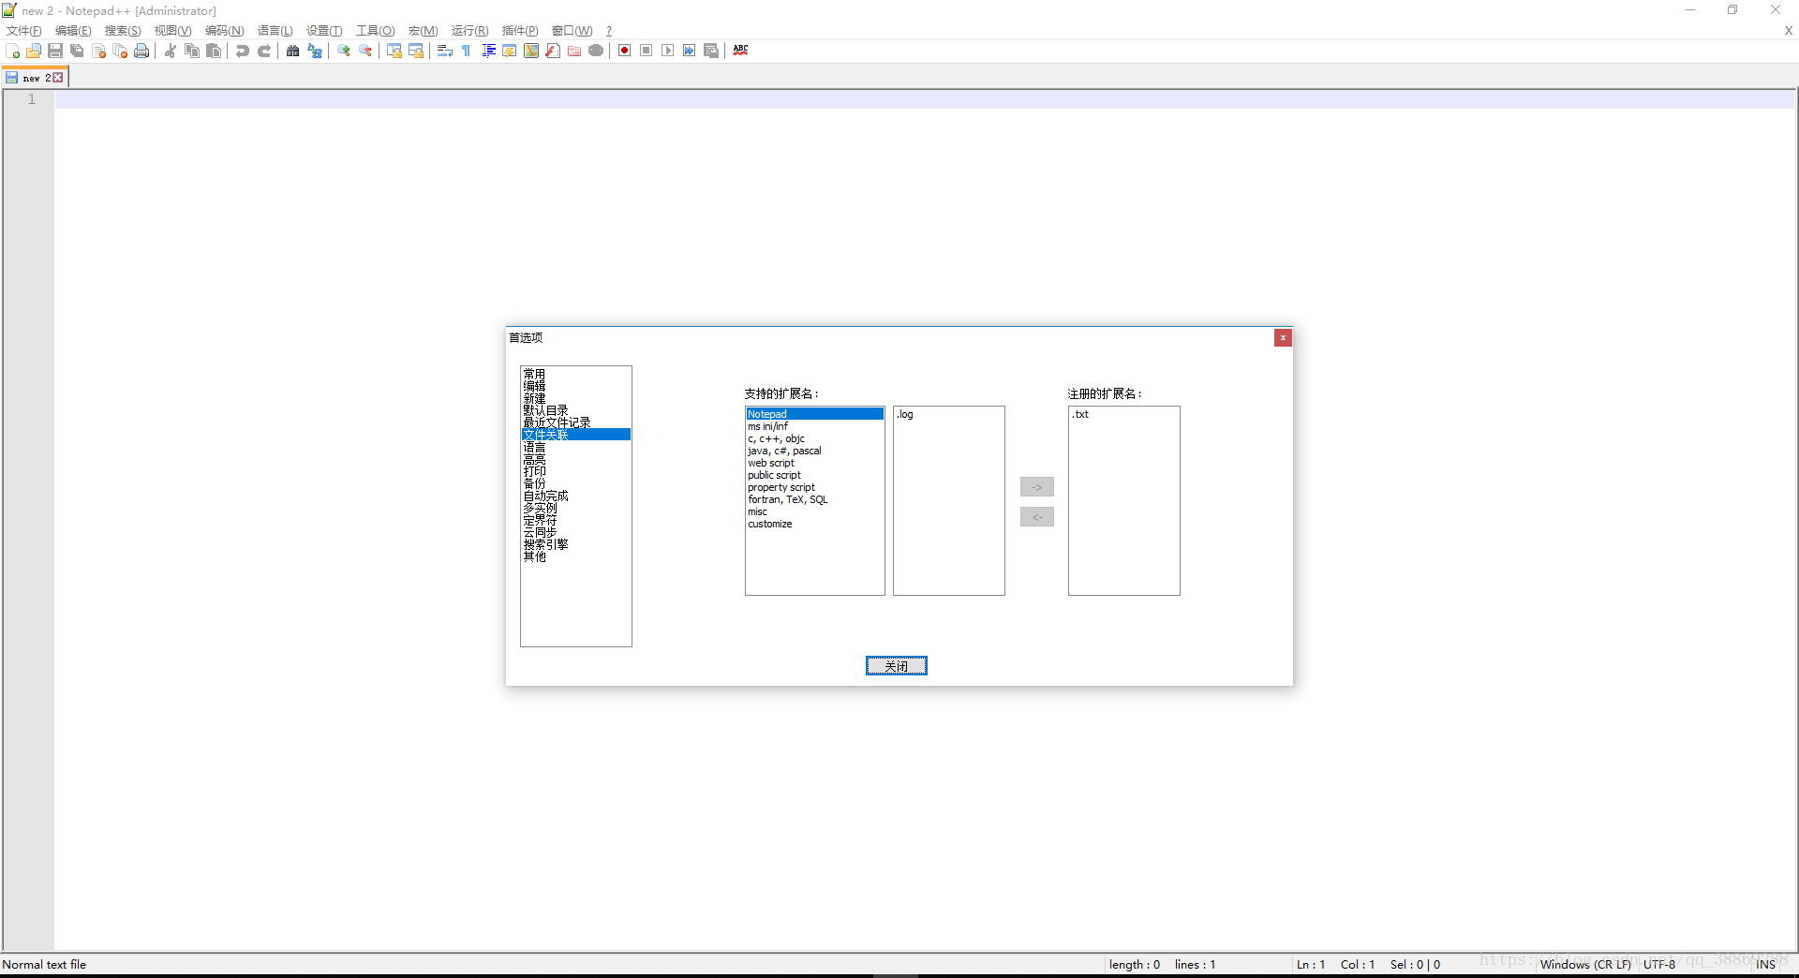Click the Zoom In magnifier icon

tap(344, 51)
